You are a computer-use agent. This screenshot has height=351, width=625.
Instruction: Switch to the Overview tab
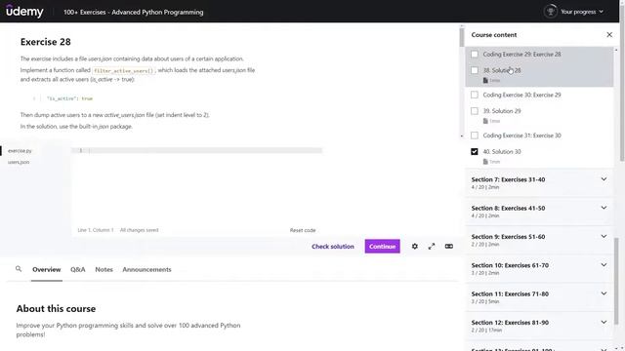pyautogui.click(x=47, y=269)
